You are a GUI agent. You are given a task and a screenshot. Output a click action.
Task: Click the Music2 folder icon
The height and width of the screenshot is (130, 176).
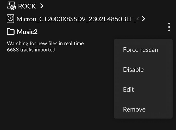11,32
